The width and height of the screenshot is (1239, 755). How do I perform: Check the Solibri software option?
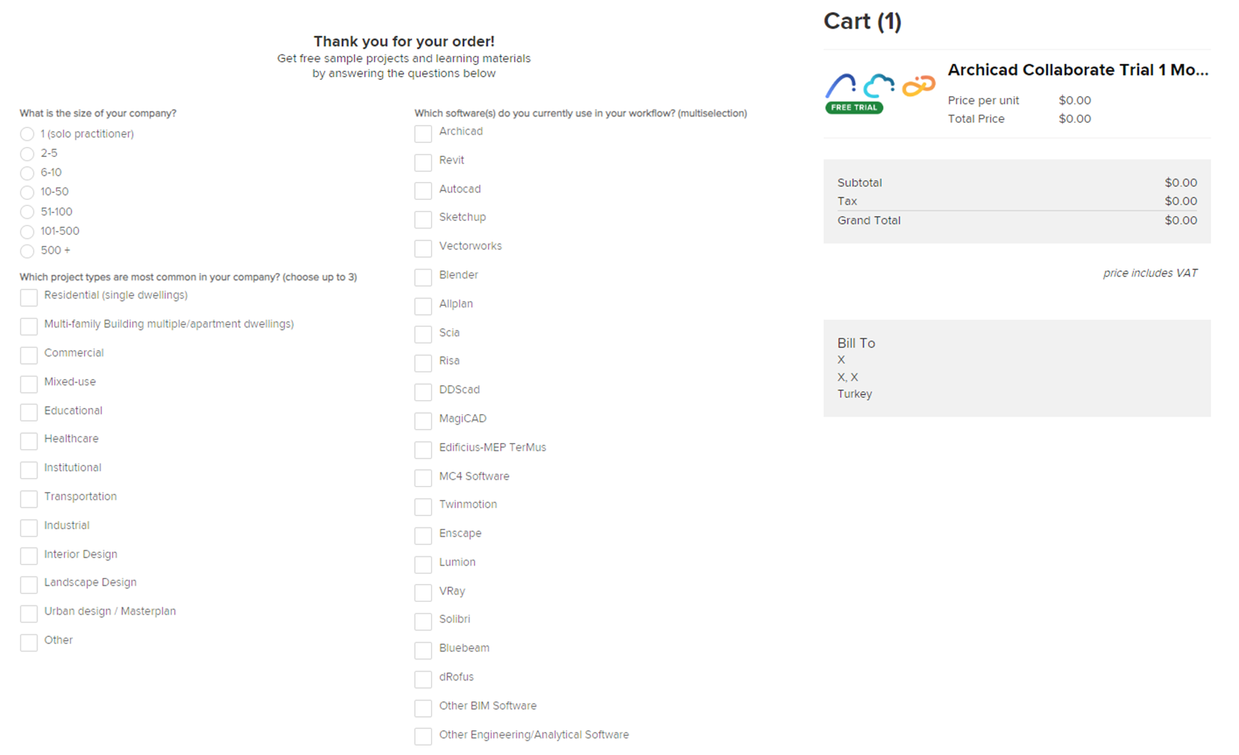[x=423, y=621]
